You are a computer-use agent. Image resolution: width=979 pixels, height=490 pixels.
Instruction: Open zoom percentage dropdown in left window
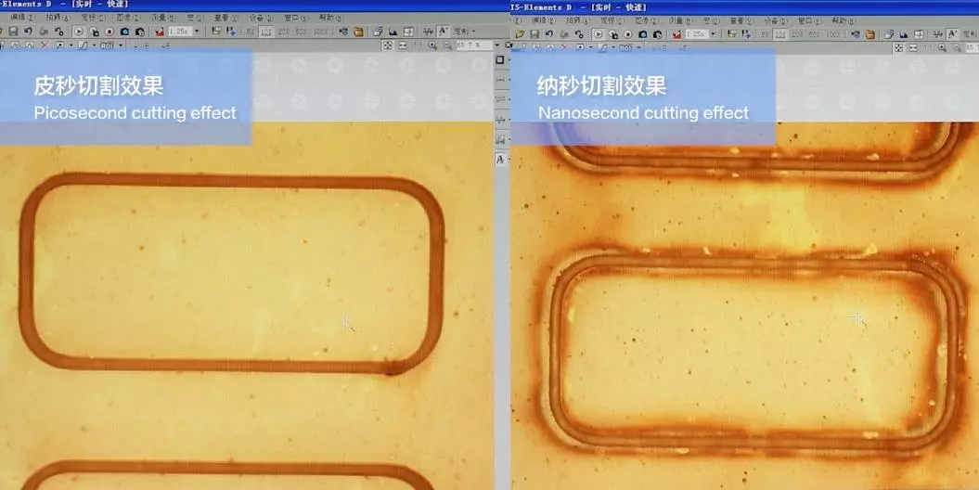click(x=497, y=45)
